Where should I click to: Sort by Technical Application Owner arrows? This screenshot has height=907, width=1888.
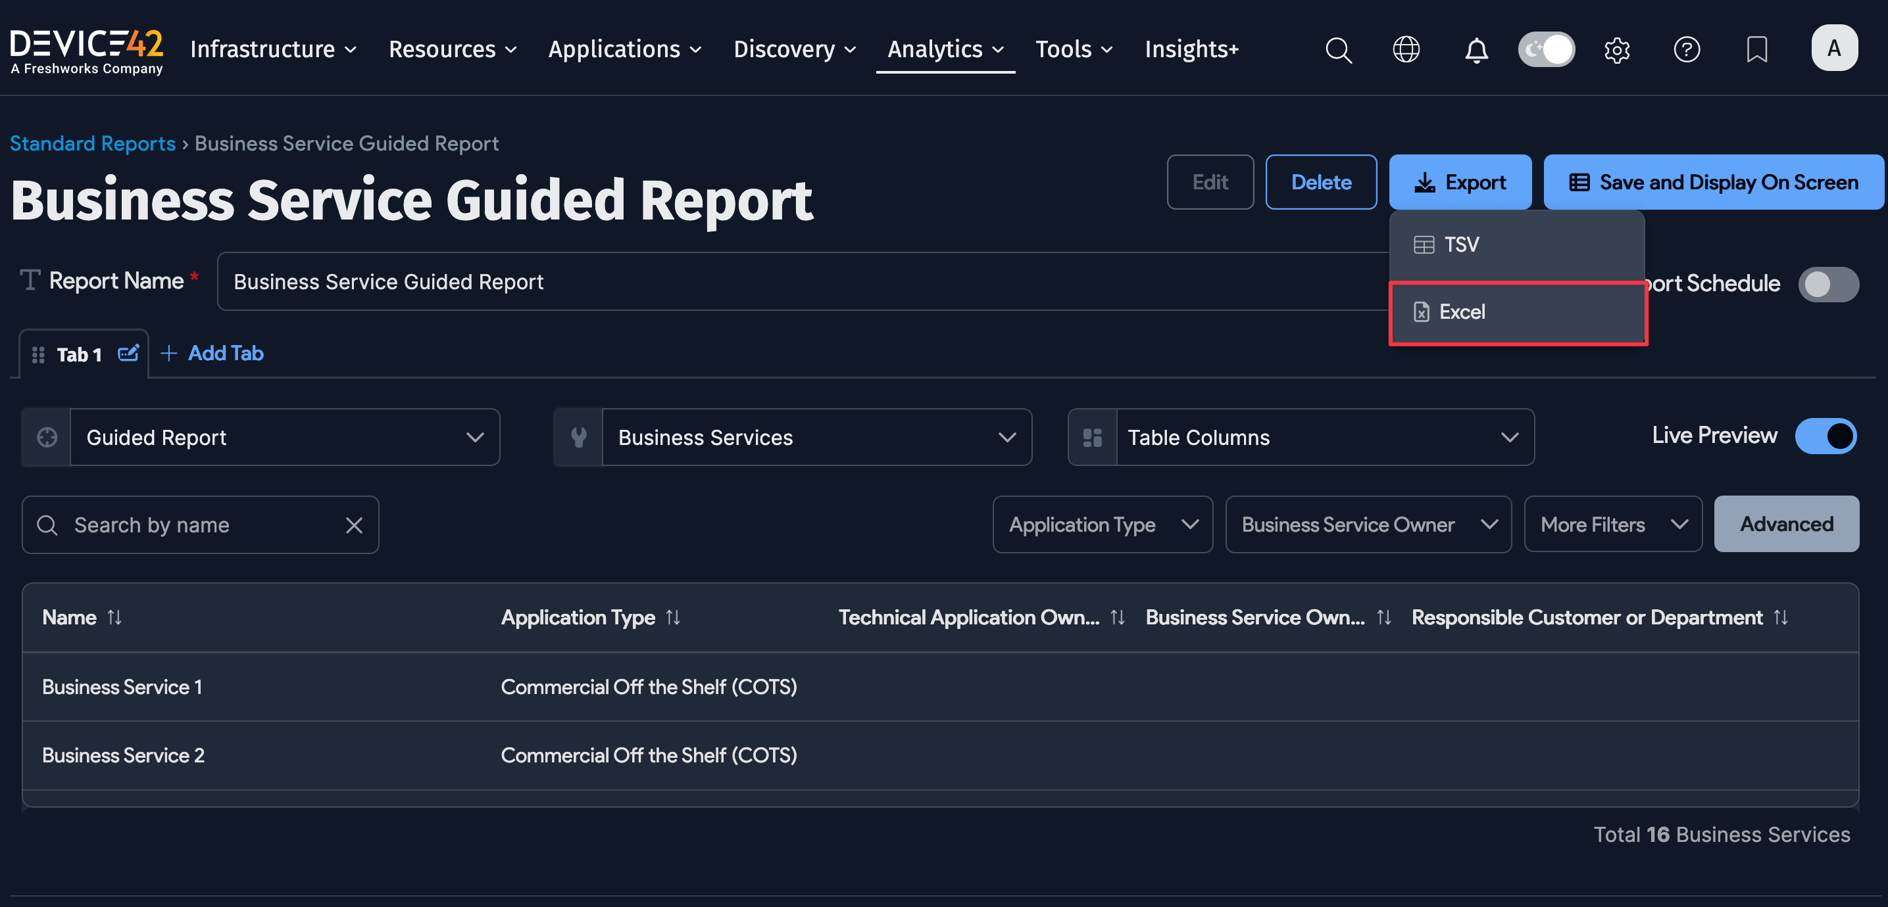[1117, 617]
